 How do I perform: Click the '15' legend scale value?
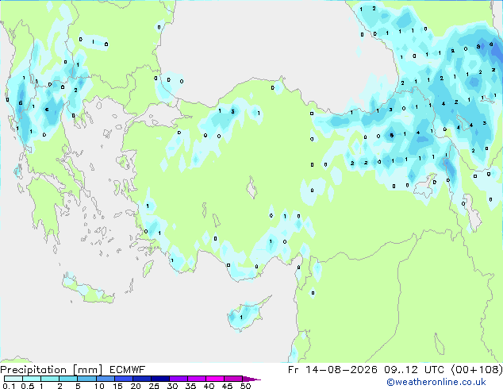[117, 386]
